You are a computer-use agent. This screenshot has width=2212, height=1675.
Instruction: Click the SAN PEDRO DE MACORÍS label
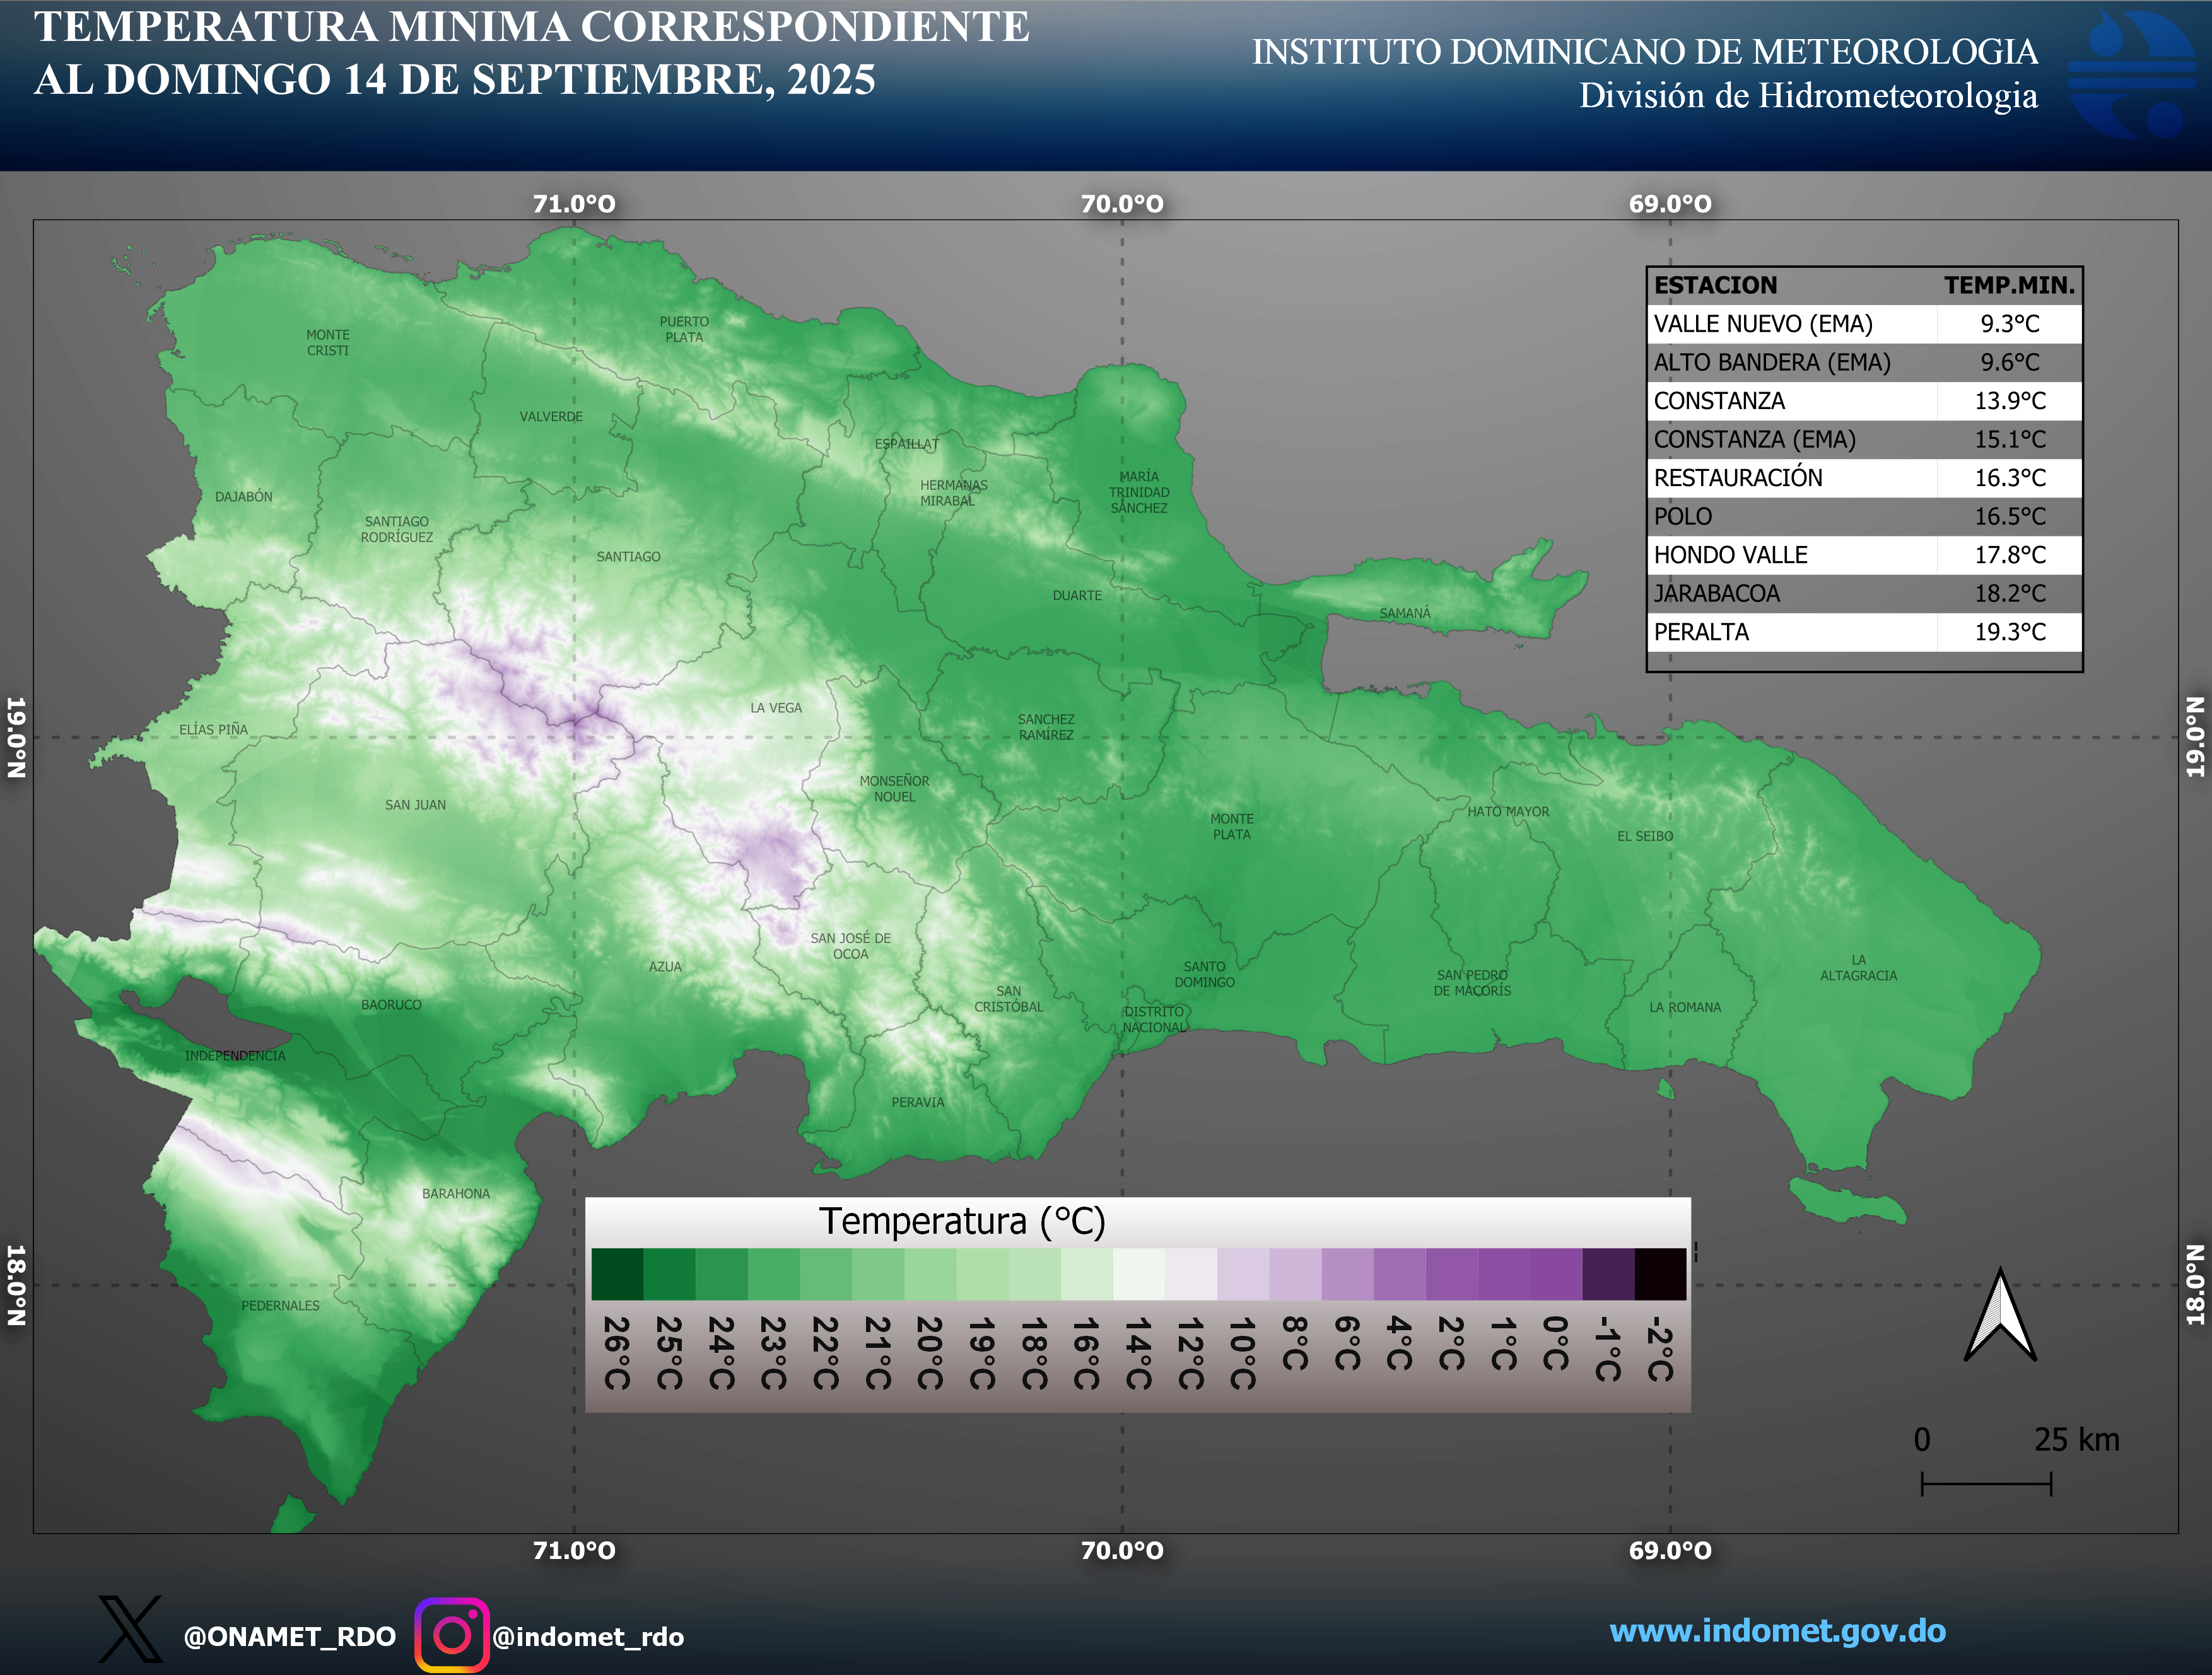click(x=1472, y=983)
